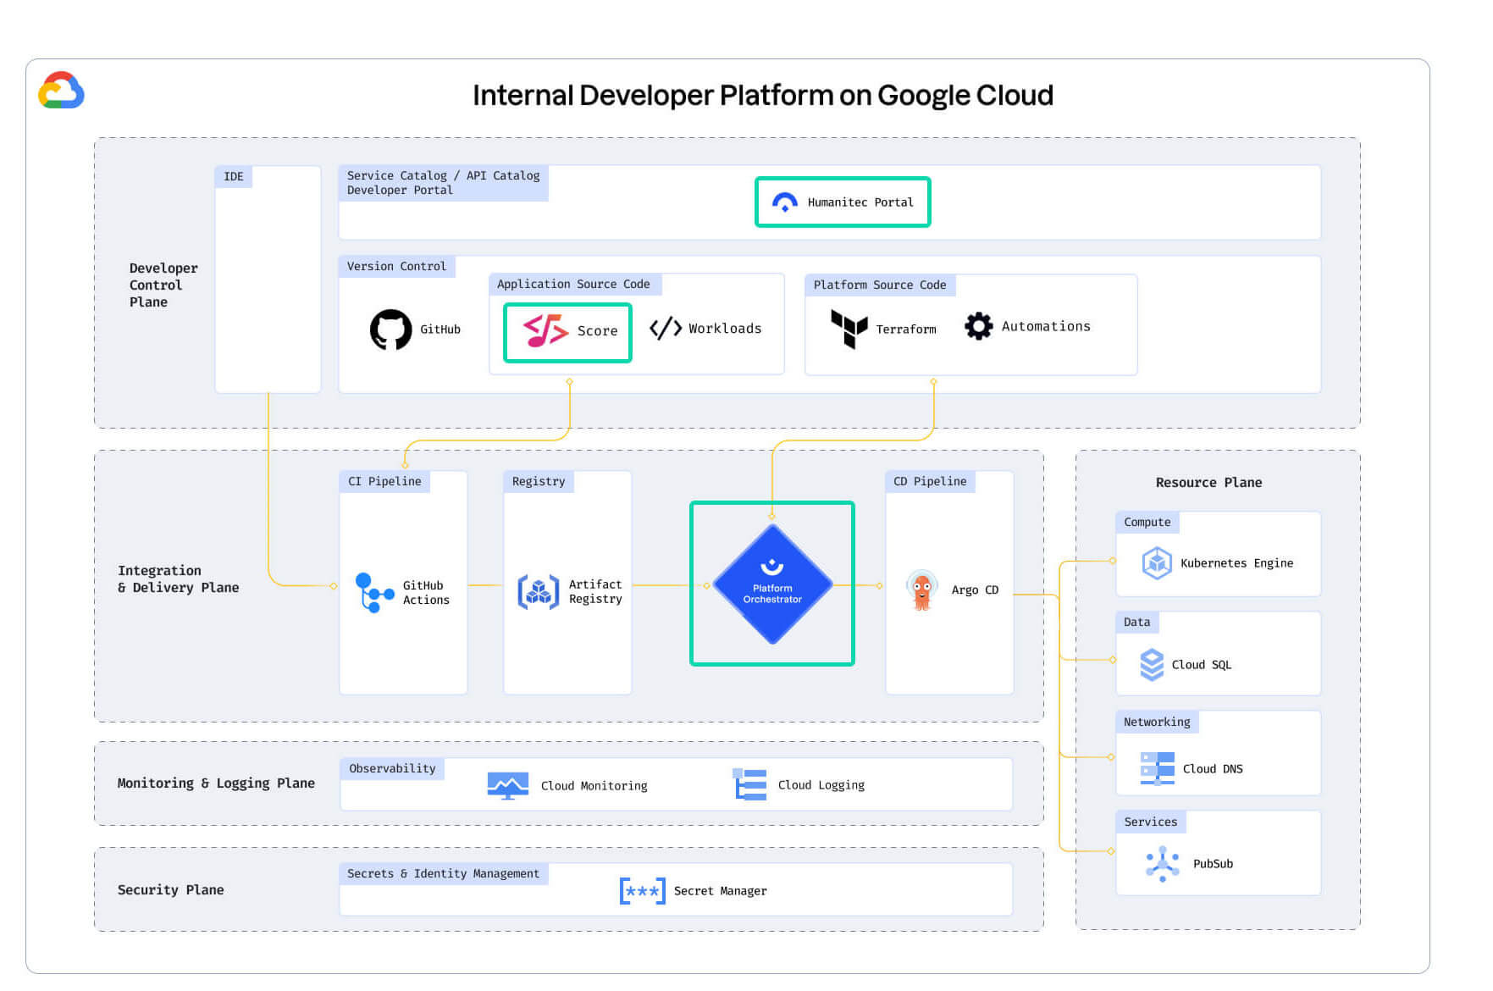1493x991 pixels.
Task: Click the GitHub text beside the octocat
Action: click(x=440, y=329)
